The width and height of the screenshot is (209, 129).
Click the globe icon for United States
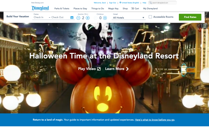120,3
